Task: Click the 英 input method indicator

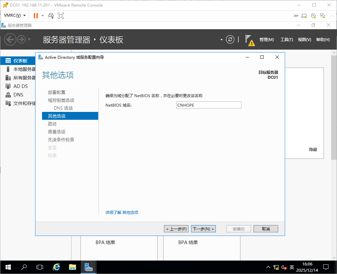Action: [x=292, y=267]
